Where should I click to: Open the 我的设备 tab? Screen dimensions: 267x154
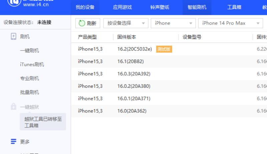pyautogui.click(x=85, y=7)
